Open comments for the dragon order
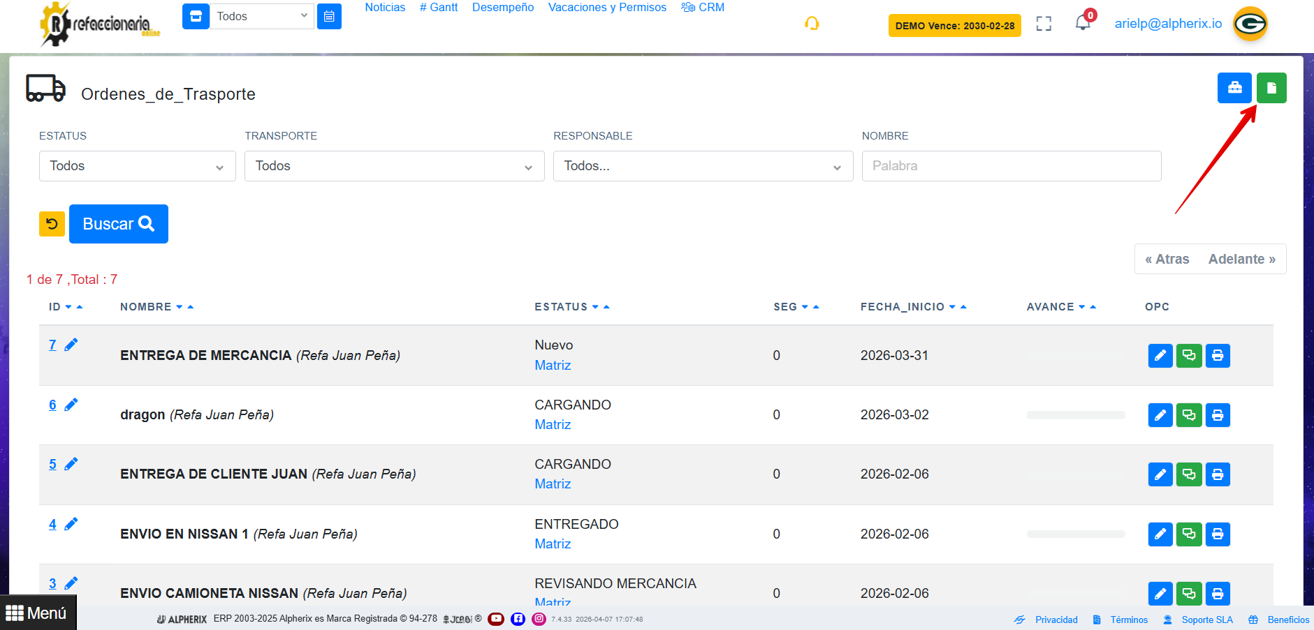The height and width of the screenshot is (630, 1314). [1188, 415]
